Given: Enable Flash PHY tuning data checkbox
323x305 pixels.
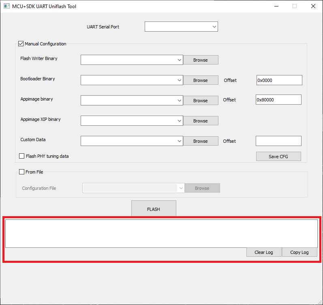Looking at the screenshot, I should (22, 156).
